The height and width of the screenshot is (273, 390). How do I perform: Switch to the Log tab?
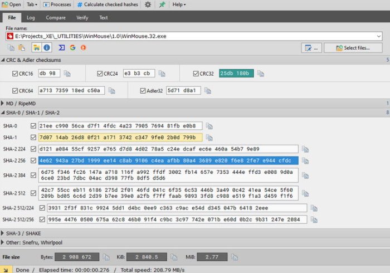point(31,18)
